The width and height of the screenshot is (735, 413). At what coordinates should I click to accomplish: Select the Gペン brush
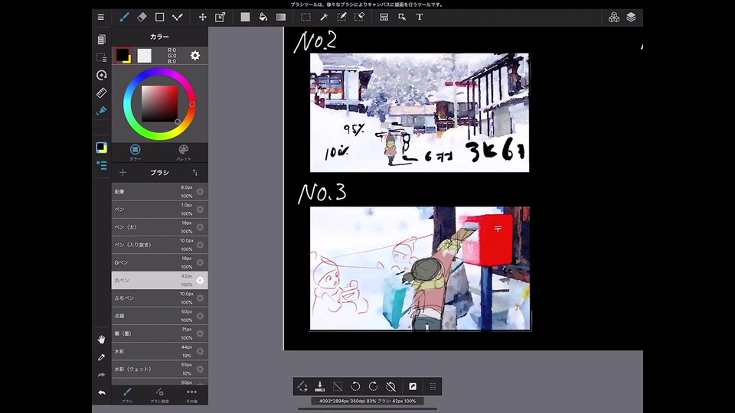coord(160,262)
